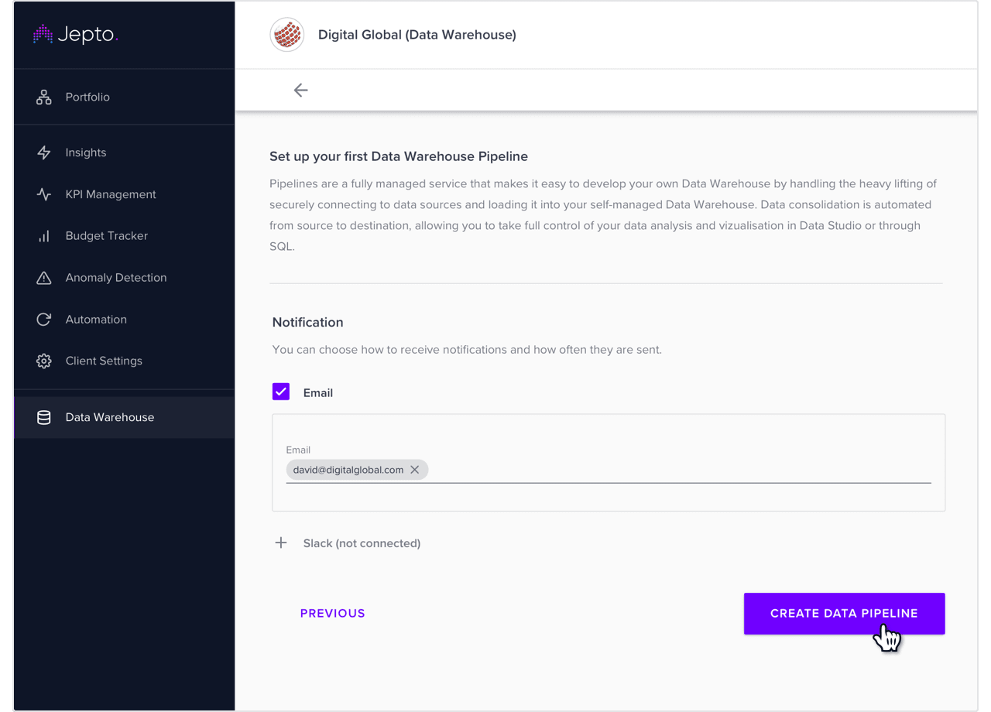Screen dimensions: 991x712
Task: Click the Insights lightning bolt icon
Action: click(44, 152)
